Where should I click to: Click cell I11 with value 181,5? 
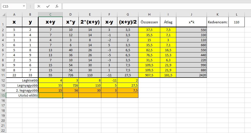click(168, 75)
